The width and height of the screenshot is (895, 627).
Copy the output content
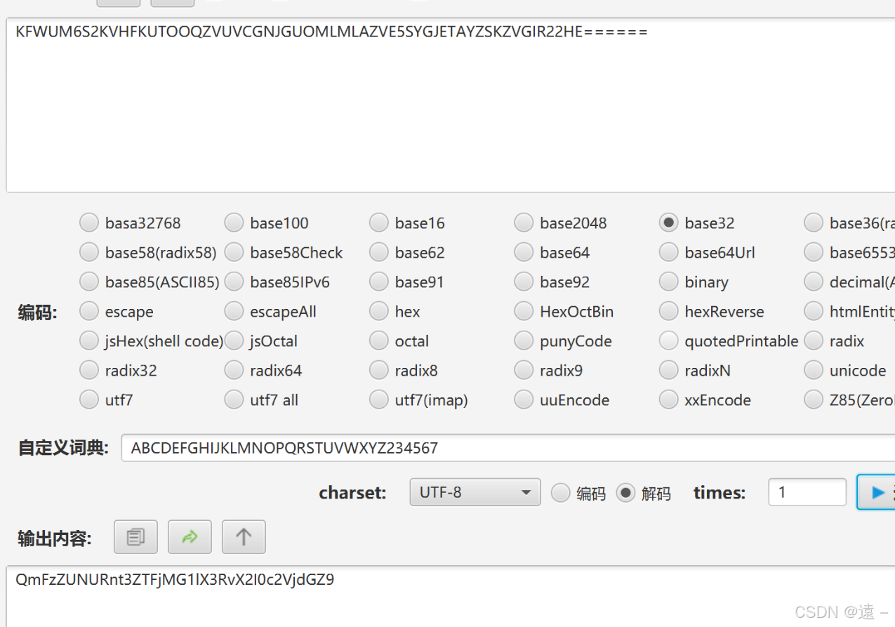pyautogui.click(x=135, y=536)
